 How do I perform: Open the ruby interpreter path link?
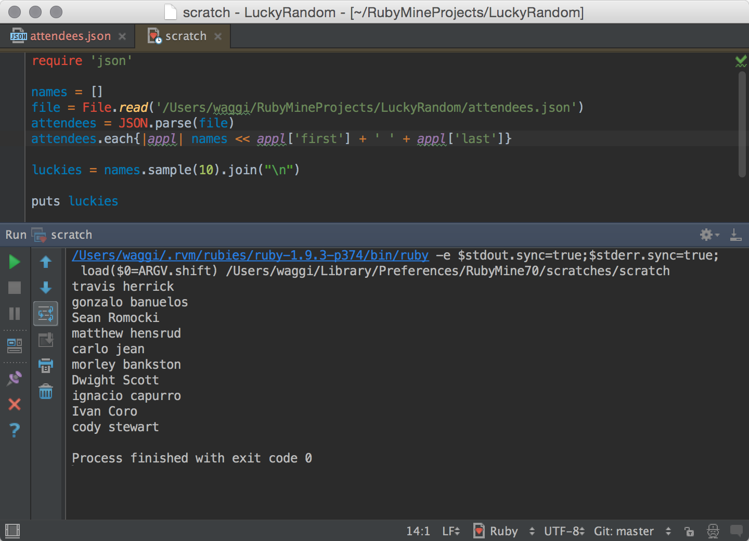pyautogui.click(x=250, y=255)
